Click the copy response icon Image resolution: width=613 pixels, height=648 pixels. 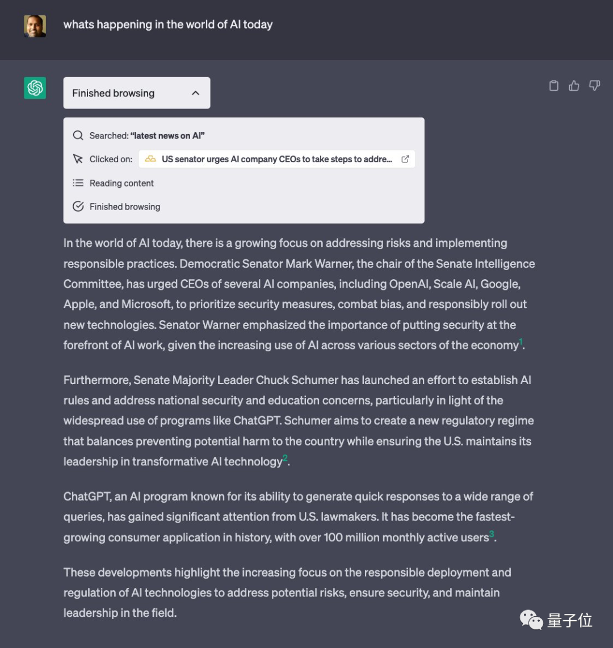(554, 85)
